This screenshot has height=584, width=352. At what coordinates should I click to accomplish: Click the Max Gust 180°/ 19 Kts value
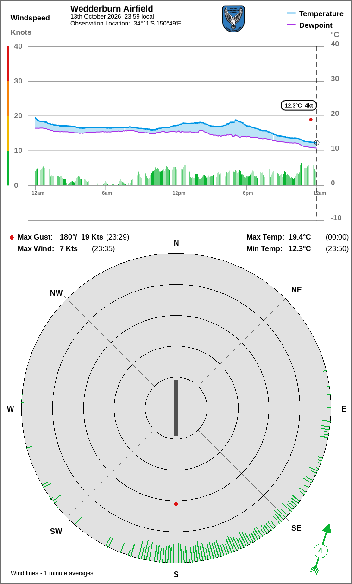[x=82, y=237]
